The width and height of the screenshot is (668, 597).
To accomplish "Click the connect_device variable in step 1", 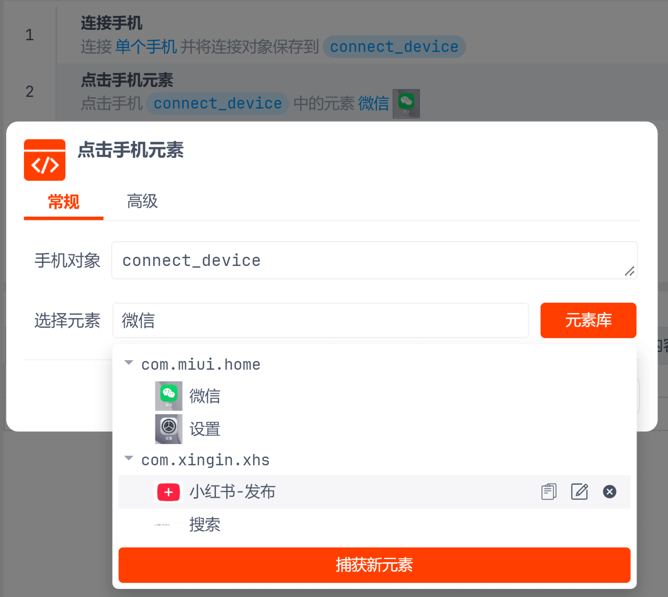I will point(394,47).
